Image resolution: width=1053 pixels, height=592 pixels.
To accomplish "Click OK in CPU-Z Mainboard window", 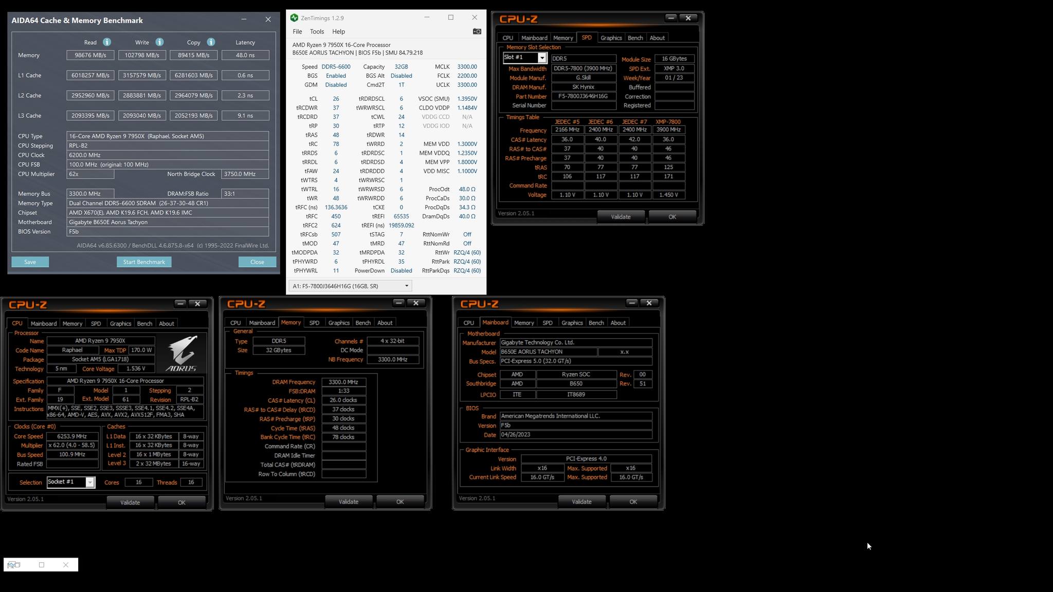I will pyautogui.click(x=633, y=502).
